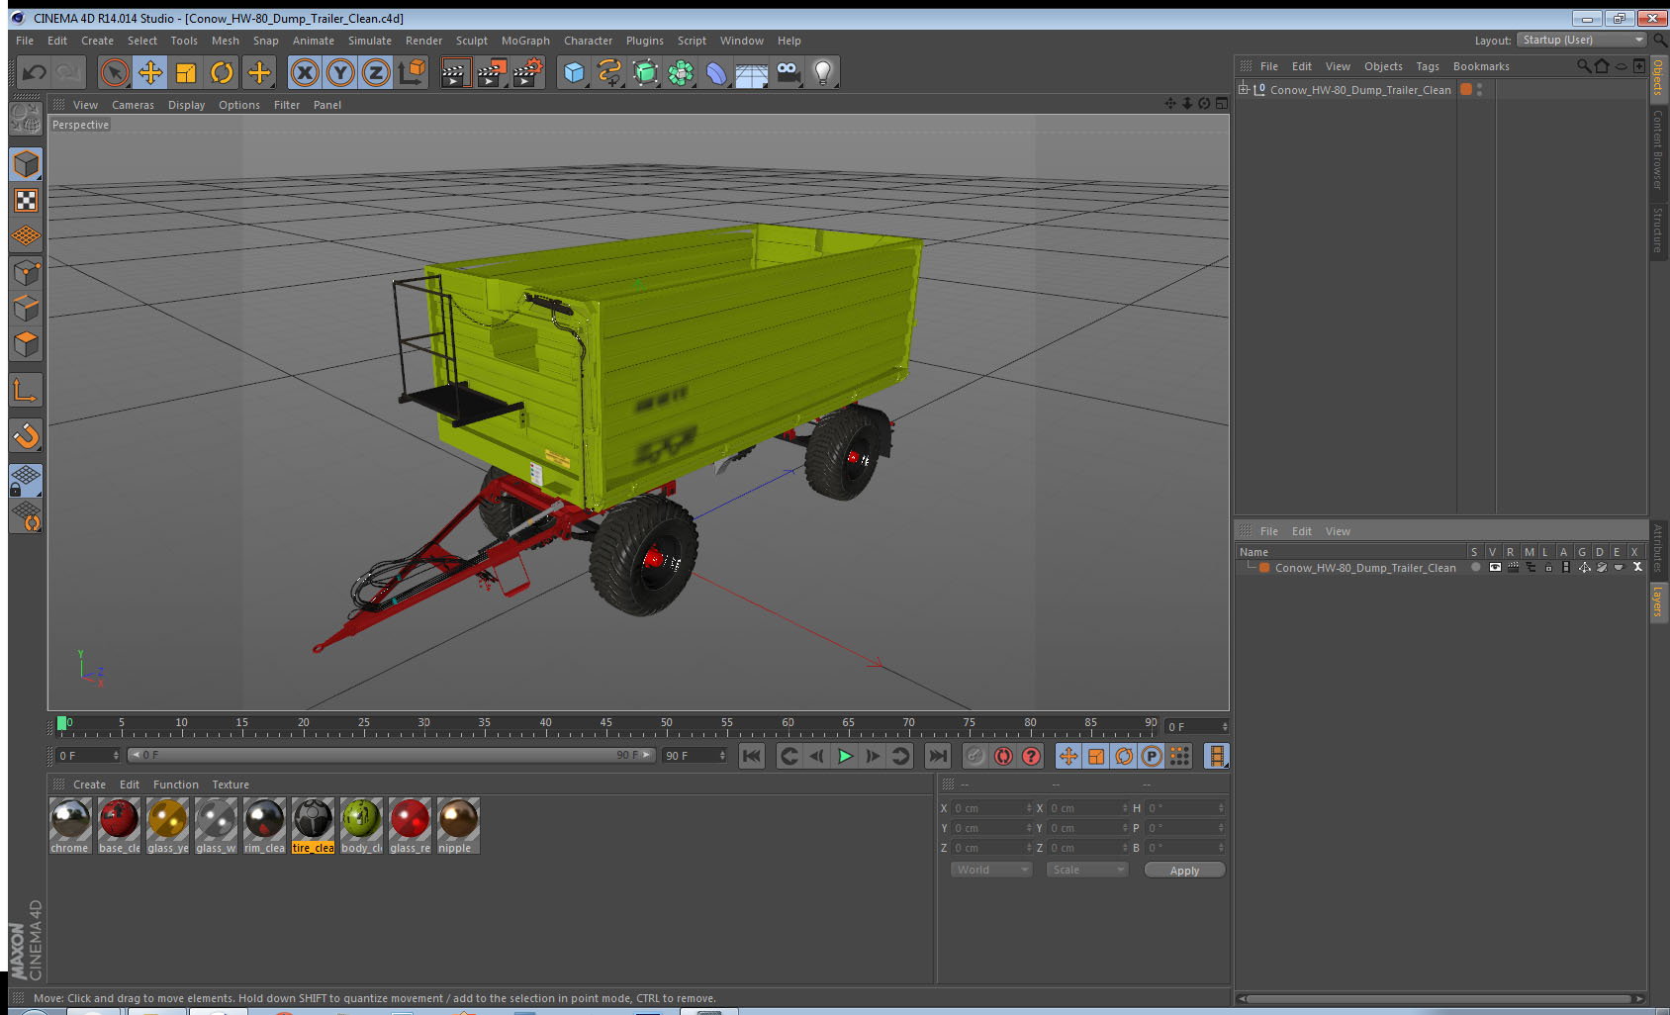The height and width of the screenshot is (1015, 1670).
Task: Open render settings icon
Action: (x=527, y=72)
